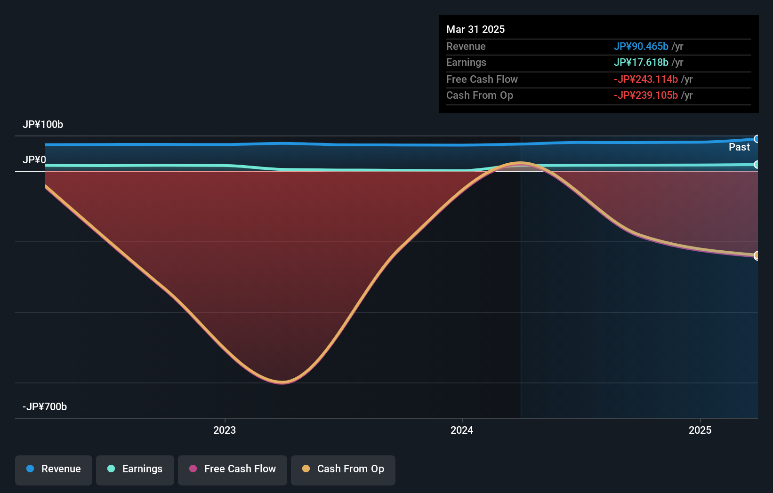Image resolution: width=773 pixels, height=493 pixels.
Task: Click the 2023 x-axis label
Action: pyautogui.click(x=225, y=430)
